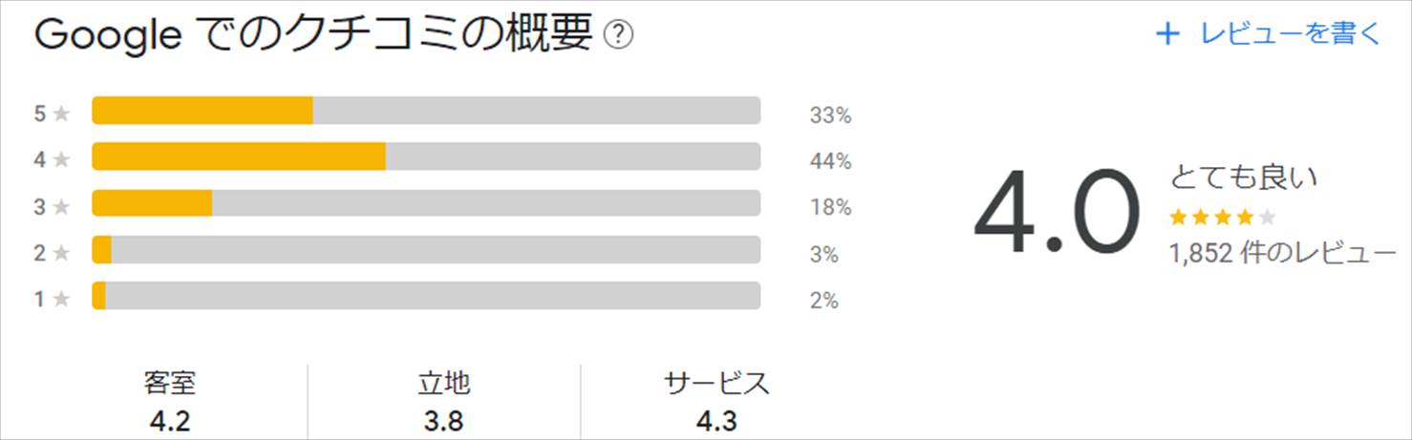The image size is (1412, 440).
Task: Filter by the 2-star rating bar
Action: (426, 250)
